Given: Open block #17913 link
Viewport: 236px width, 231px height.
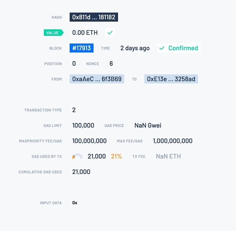Looking at the screenshot, I should coord(81,48).
